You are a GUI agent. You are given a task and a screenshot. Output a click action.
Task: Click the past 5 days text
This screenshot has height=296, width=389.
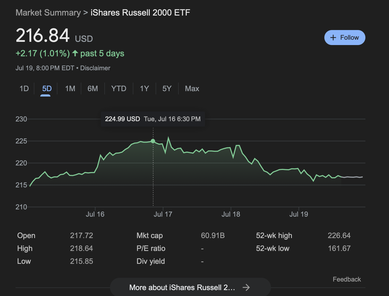tap(102, 53)
